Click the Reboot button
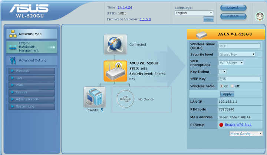This screenshot has width=267, height=155. click(233, 16)
